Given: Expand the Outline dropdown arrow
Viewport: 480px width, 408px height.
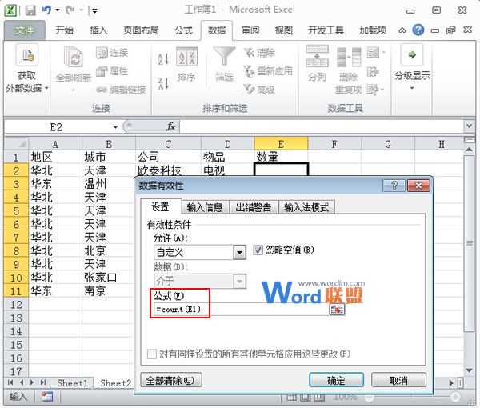Looking at the screenshot, I should coord(412,88).
